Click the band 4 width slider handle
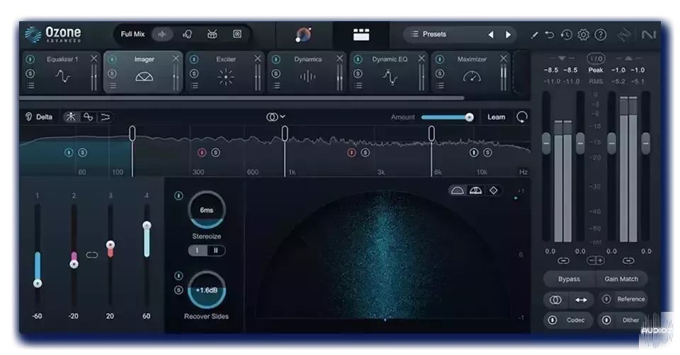 pos(147,225)
